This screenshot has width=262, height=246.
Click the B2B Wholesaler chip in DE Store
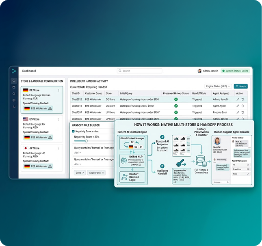[x=38, y=108]
